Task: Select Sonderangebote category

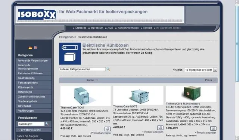Action: click(x=34, y=102)
